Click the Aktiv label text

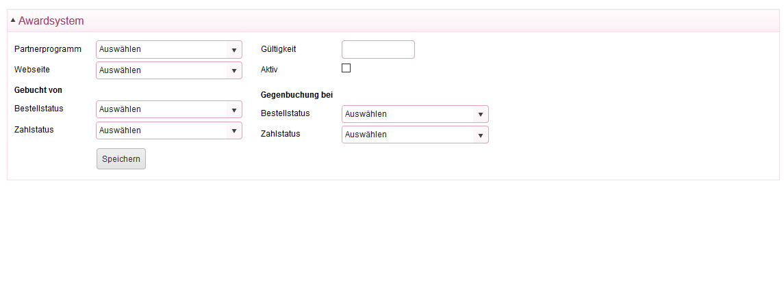[x=269, y=70]
